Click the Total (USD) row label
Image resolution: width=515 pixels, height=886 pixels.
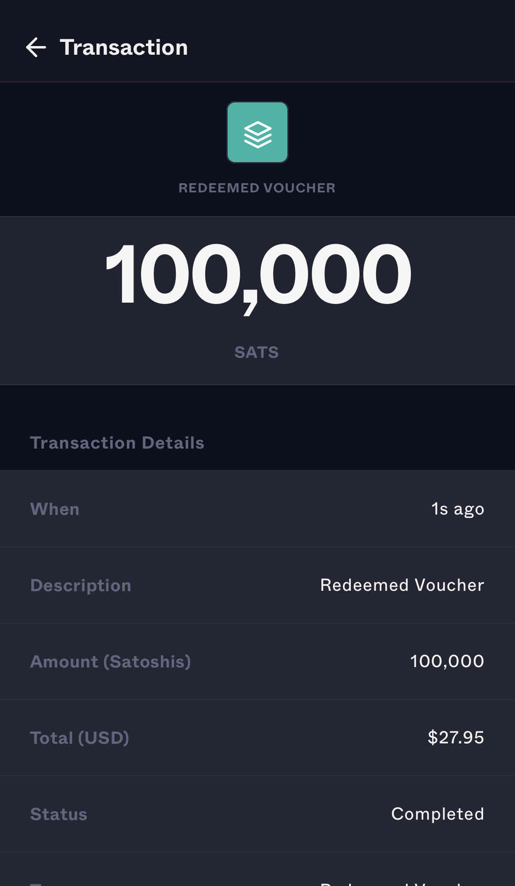(x=80, y=738)
